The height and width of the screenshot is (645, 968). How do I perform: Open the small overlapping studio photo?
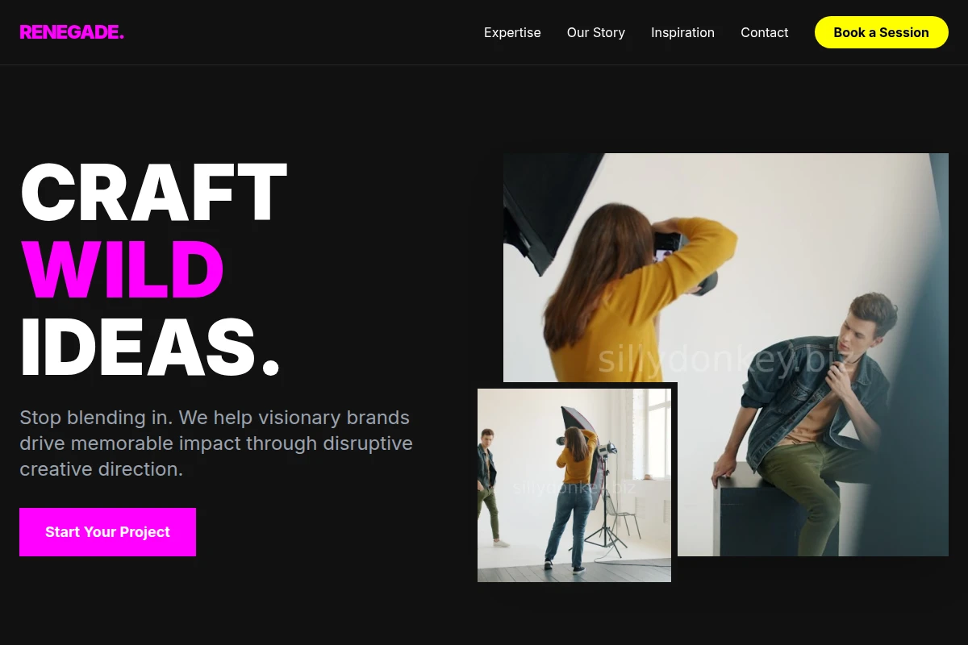[x=574, y=485]
